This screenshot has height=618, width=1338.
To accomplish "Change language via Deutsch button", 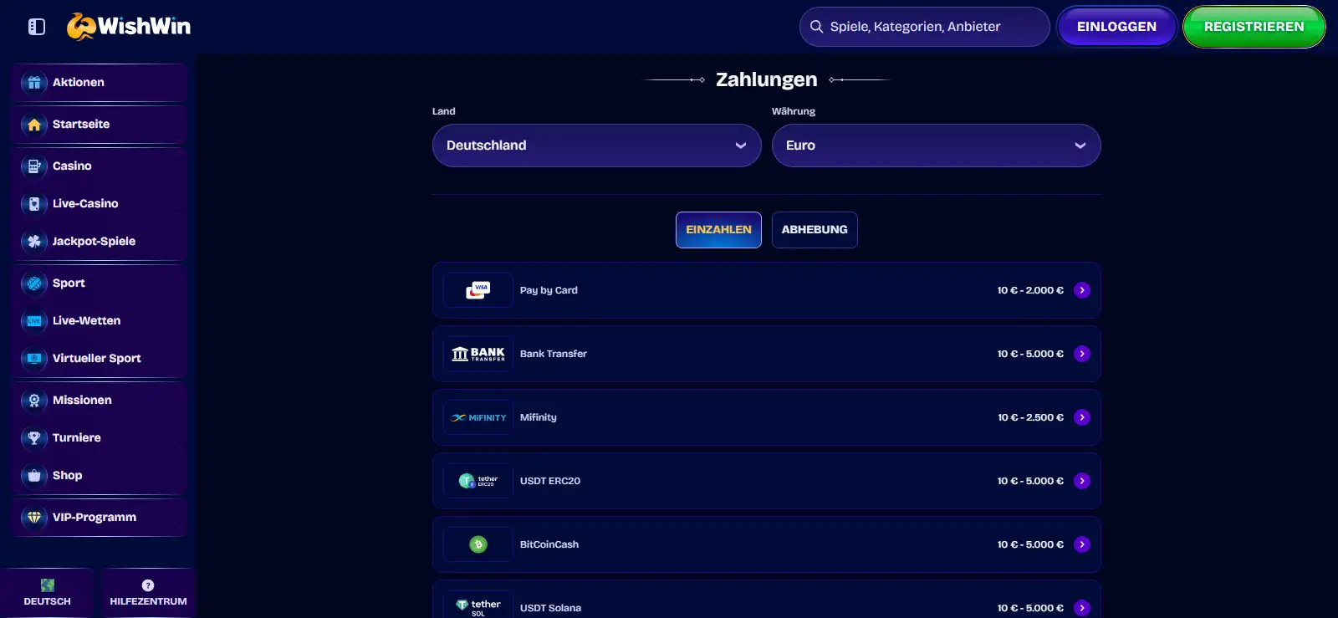I will [48, 593].
